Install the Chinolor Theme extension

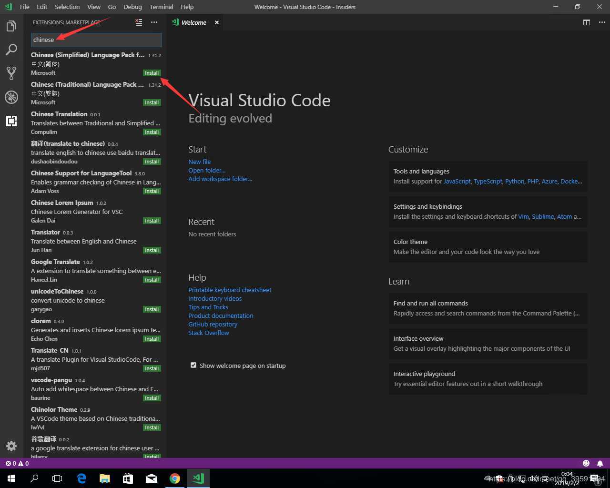[x=152, y=427]
